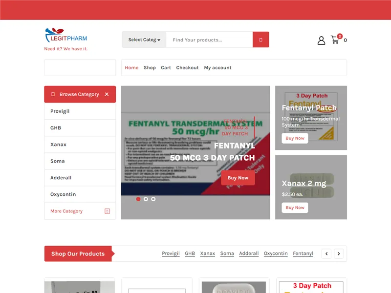This screenshot has width=391, height=293.
Task: Click the Provigil category in sidebar
Action: [60, 111]
